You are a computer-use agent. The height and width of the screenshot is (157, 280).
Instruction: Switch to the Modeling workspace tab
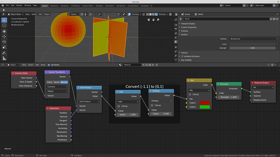coord(54,6)
